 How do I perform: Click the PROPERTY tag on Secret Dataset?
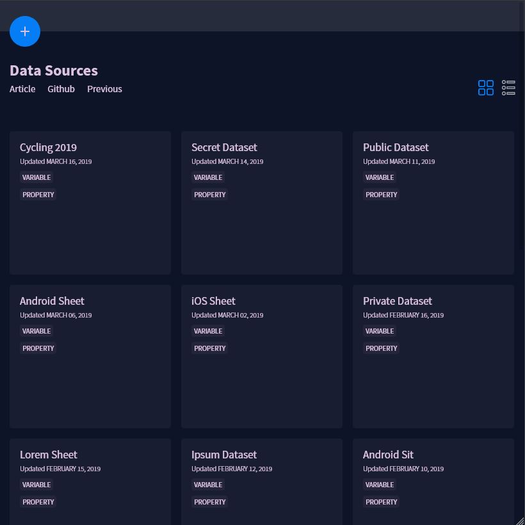[x=210, y=194]
